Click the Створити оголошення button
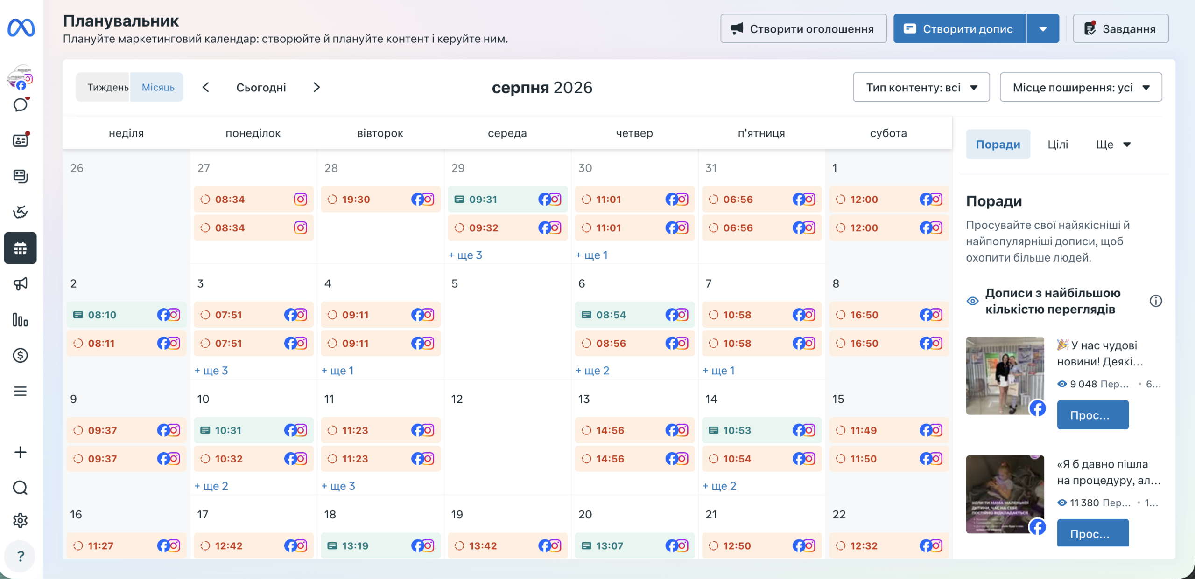This screenshot has height=579, width=1195. (803, 29)
